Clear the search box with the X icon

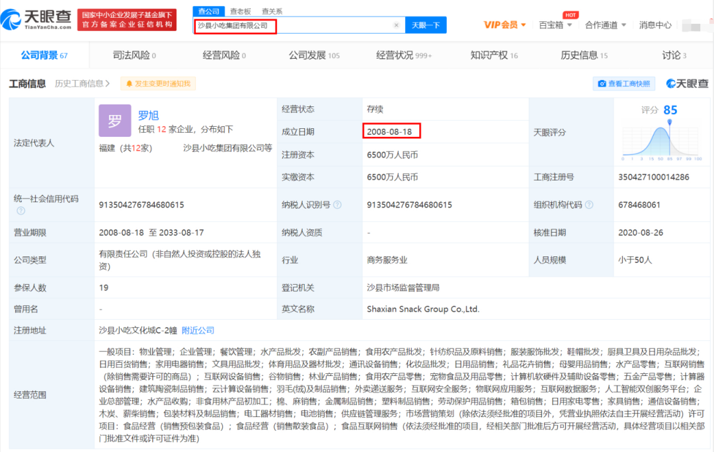tap(396, 25)
